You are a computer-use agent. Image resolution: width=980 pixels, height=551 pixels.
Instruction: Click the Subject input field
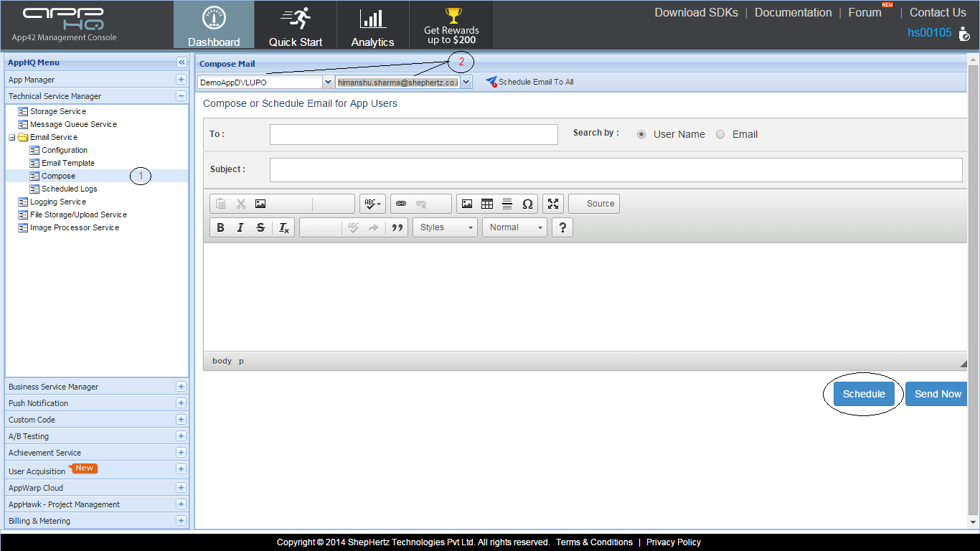pos(616,170)
